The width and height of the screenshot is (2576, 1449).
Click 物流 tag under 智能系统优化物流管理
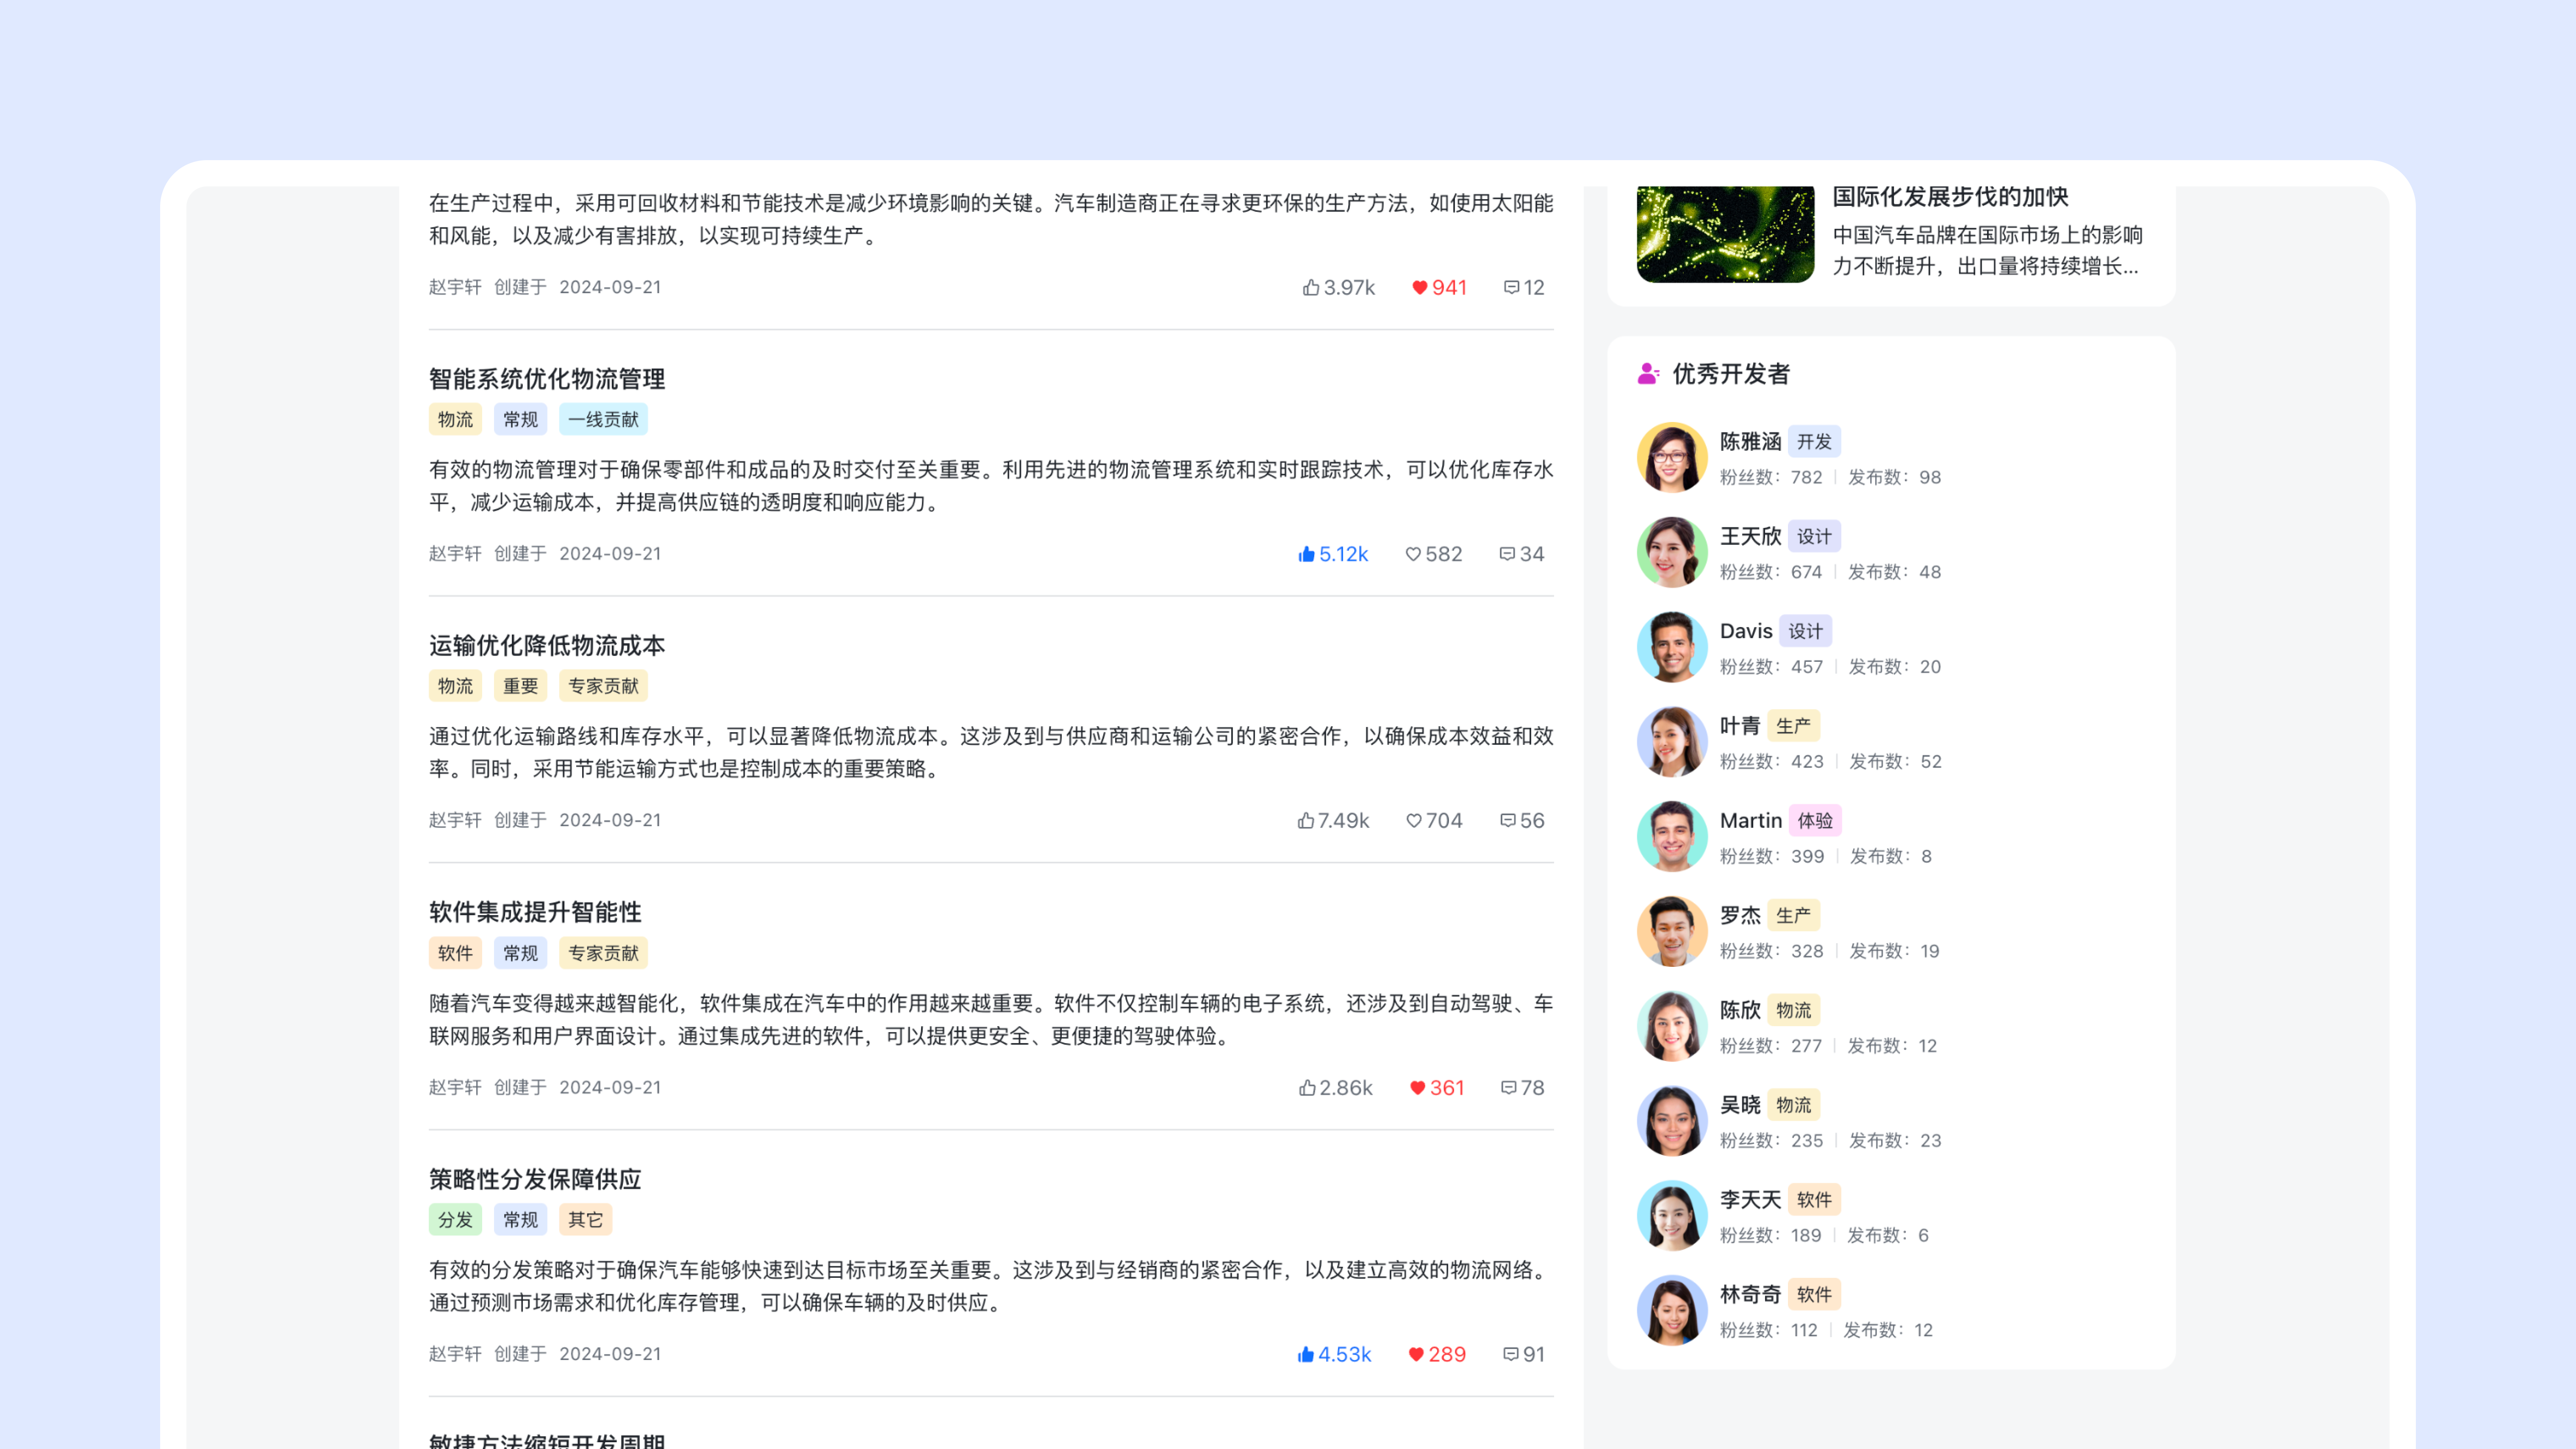point(455,419)
